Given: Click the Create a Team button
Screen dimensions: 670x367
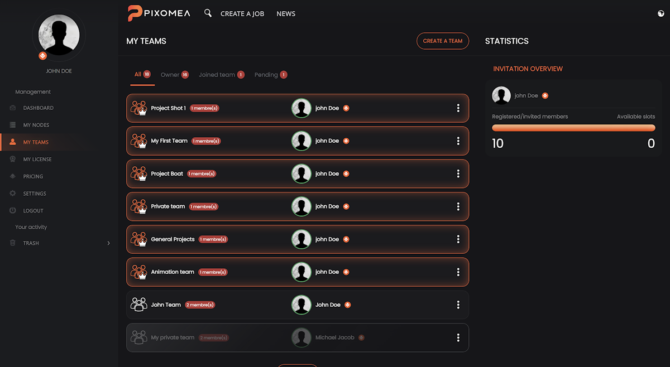Looking at the screenshot, I should pos(443,41).
